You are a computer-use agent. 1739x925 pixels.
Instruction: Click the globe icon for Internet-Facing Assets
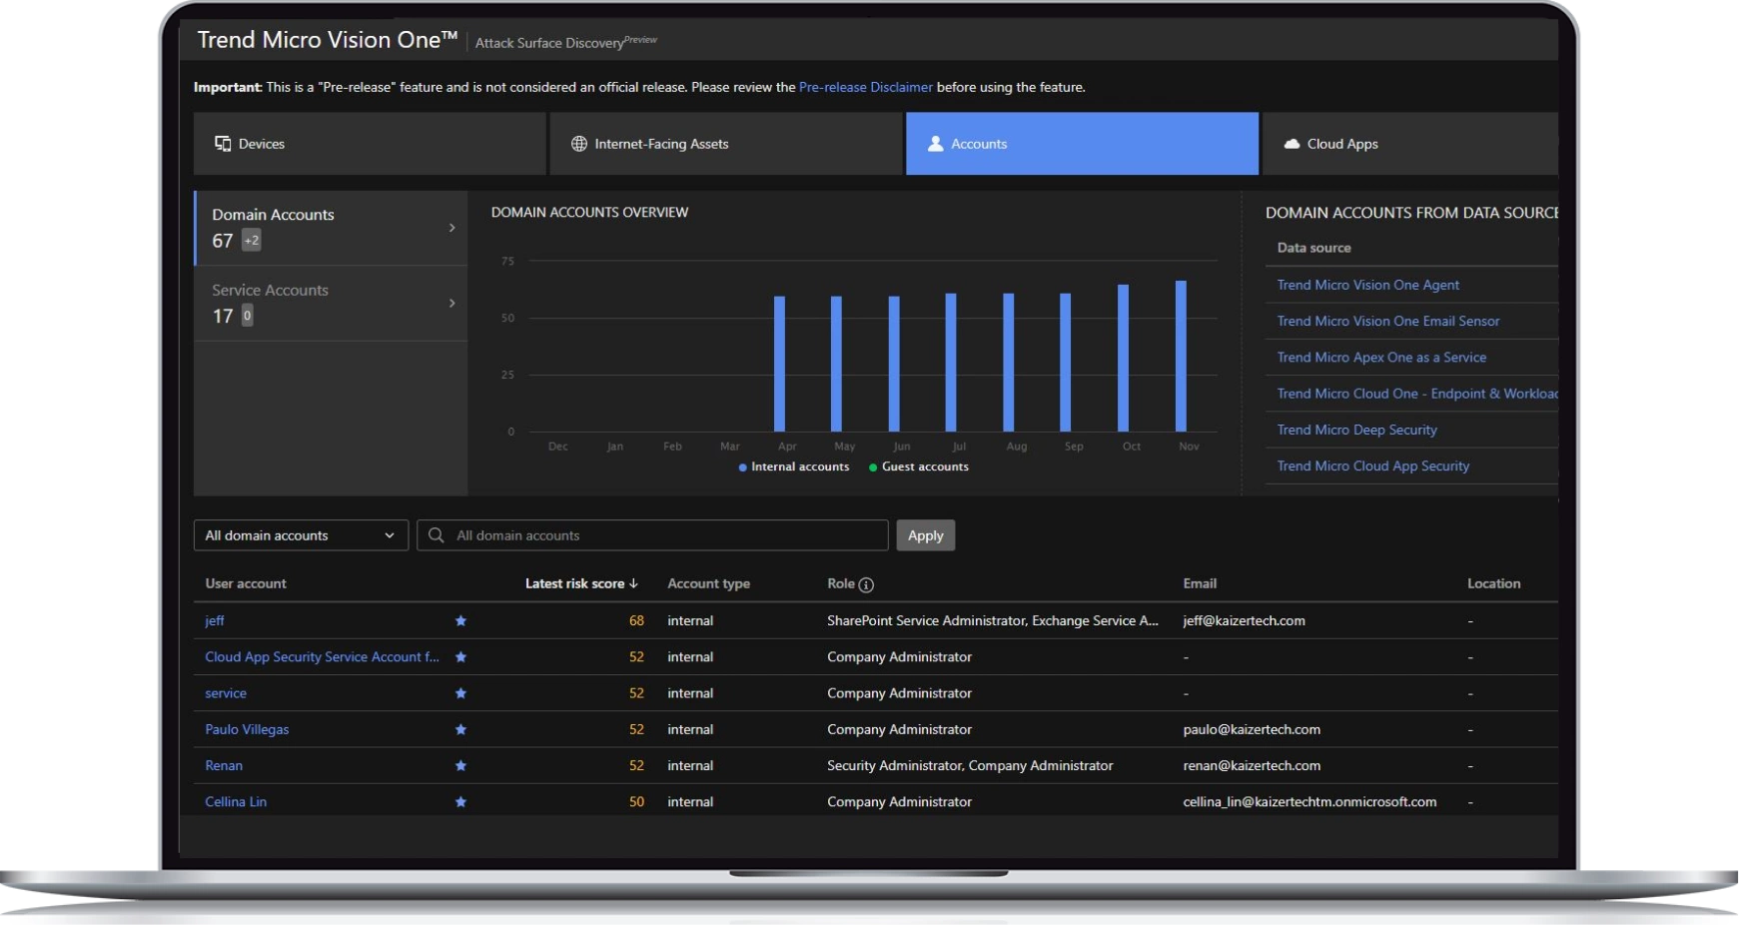click(x=578, y=144)
